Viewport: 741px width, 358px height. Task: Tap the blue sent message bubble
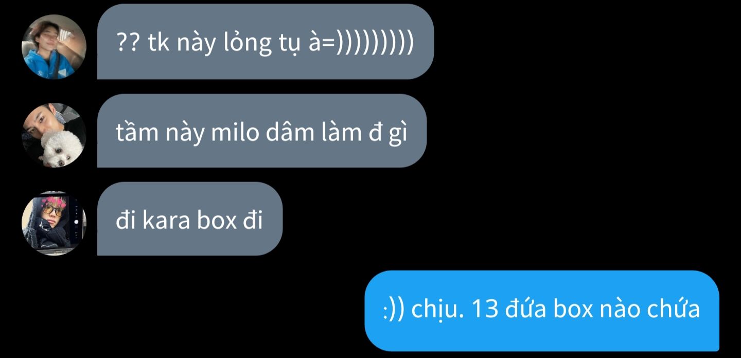click(542, 311)
